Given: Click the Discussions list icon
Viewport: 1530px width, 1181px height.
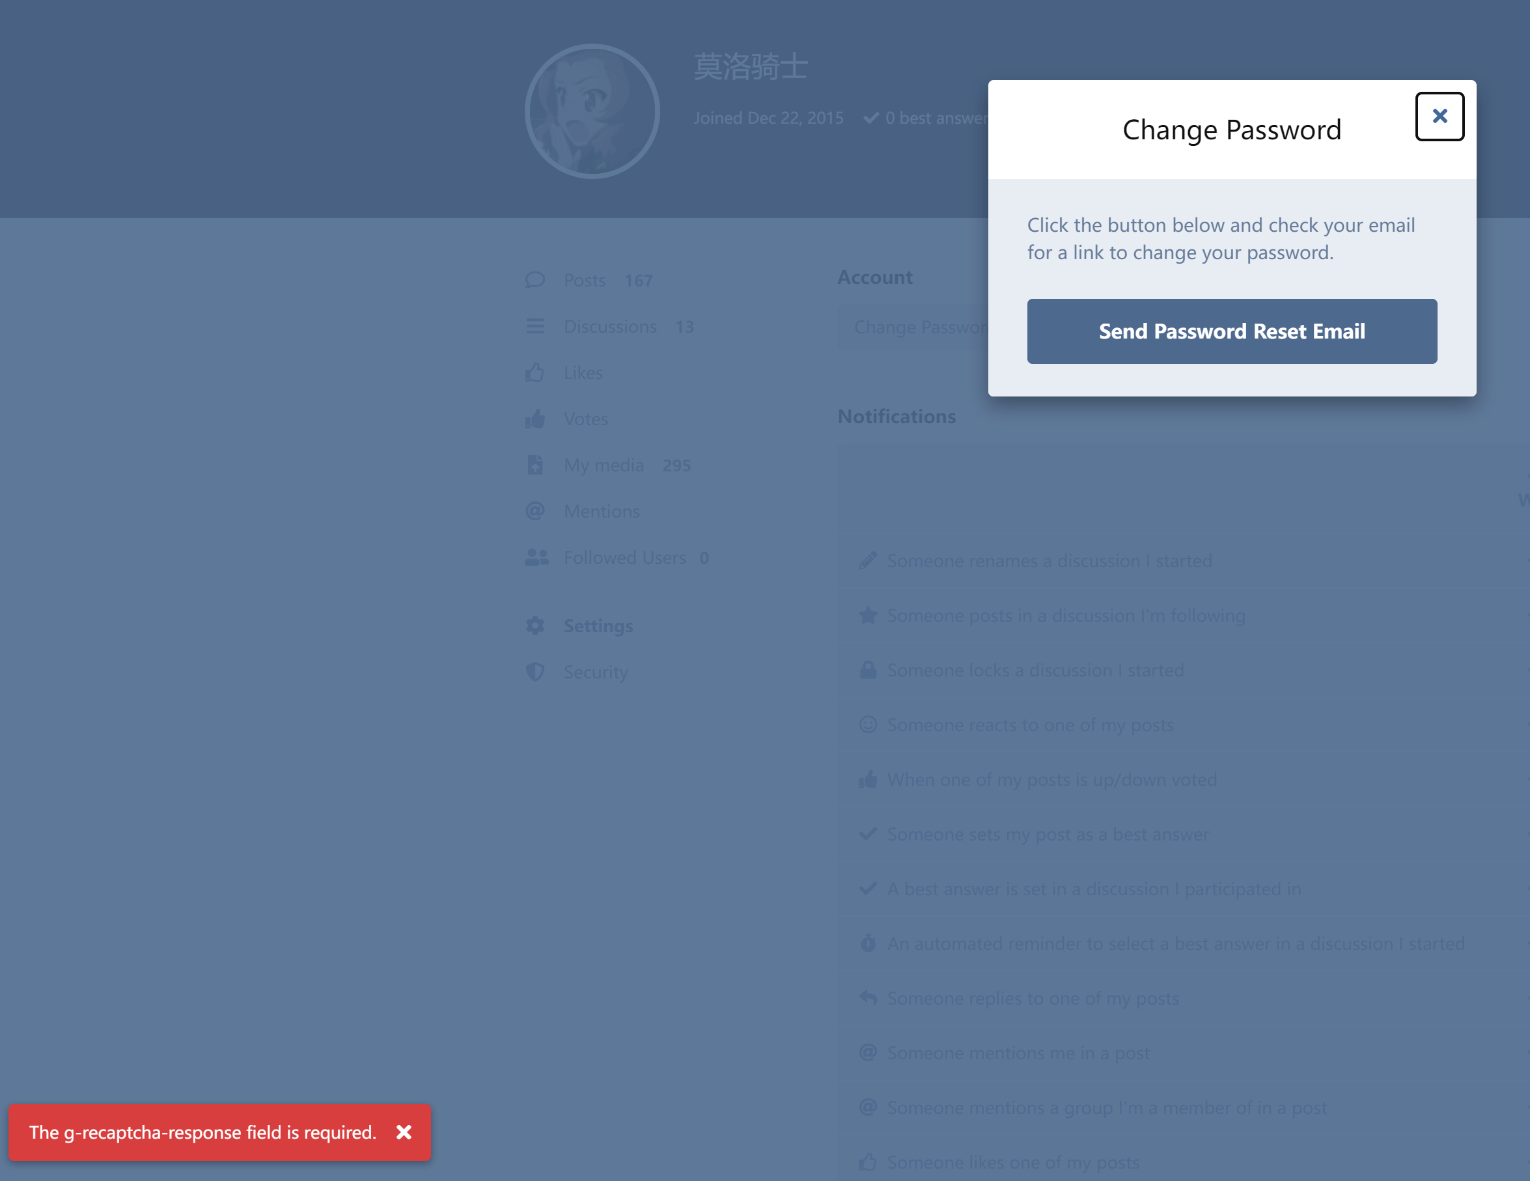Looking at the screenshot, I should 535,326.
